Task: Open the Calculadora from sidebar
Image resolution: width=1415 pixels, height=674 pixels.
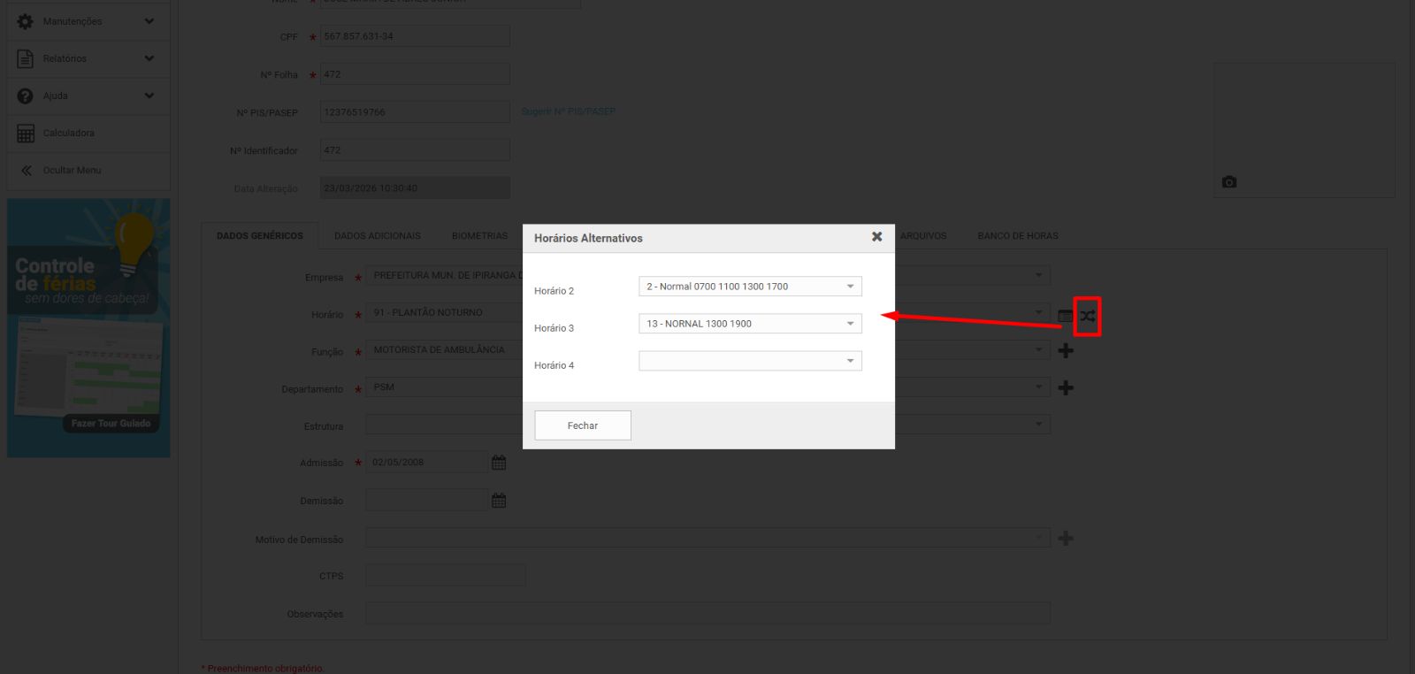Action: pyautogui.click(x=69, y=134)
